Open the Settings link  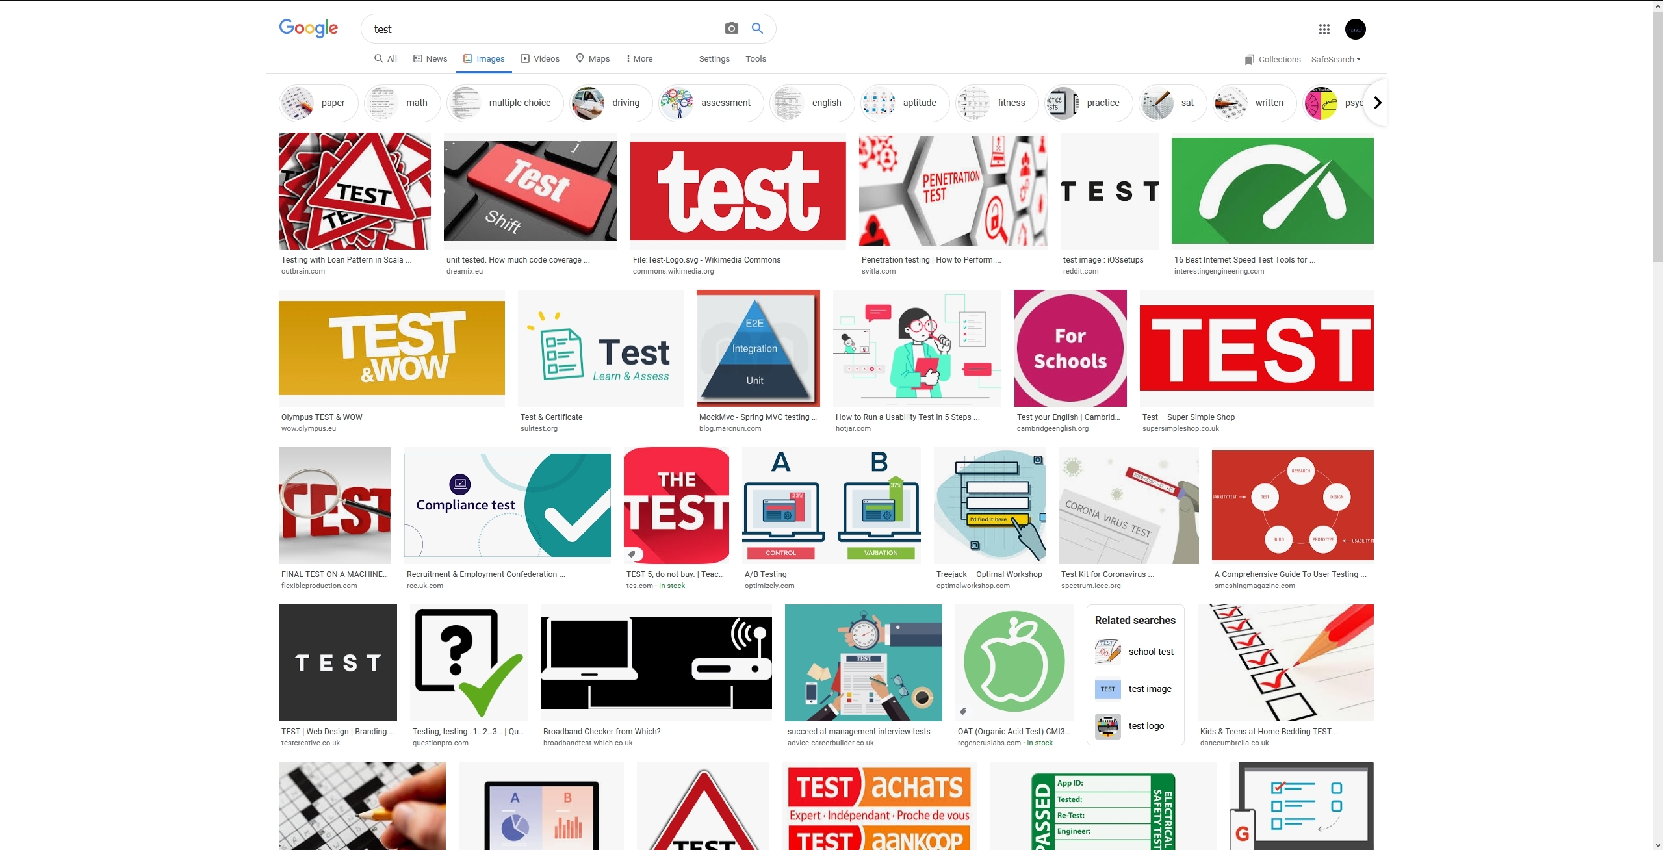pyautogui.click(x=714, y=58)
